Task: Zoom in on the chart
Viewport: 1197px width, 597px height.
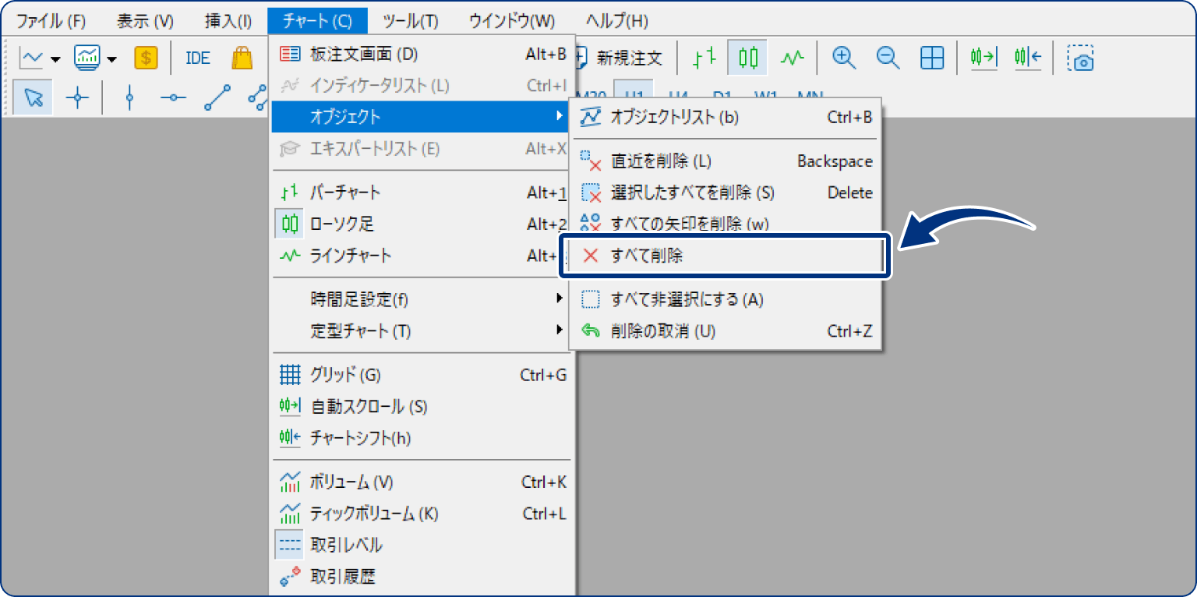Action: 842,57
